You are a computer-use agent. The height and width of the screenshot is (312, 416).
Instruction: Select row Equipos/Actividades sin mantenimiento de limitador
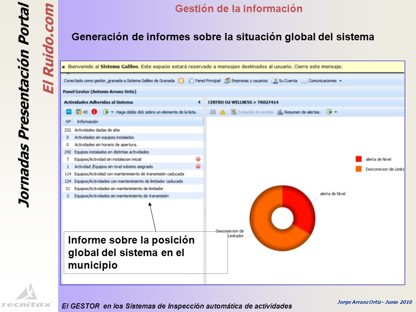coord(133,188)
